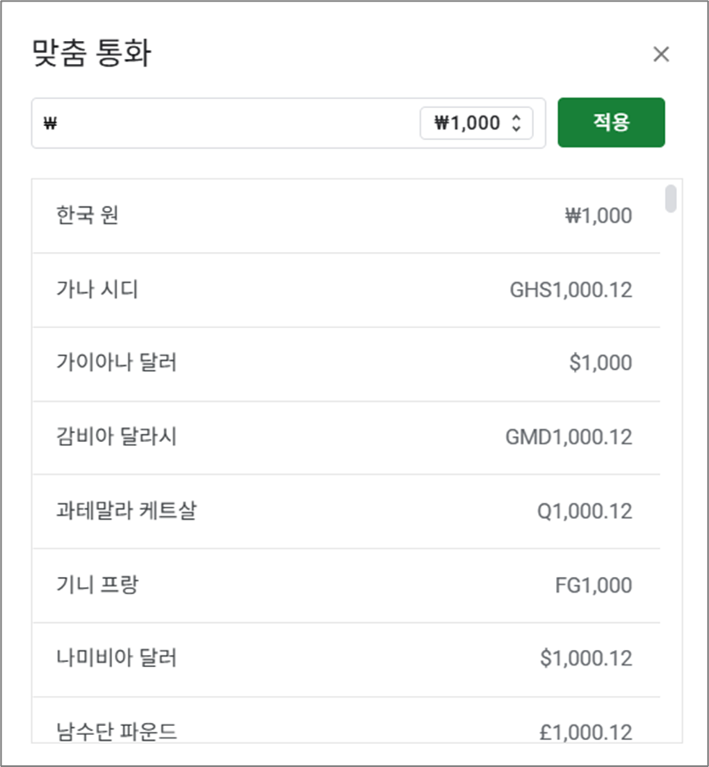
Task: Select 가나 시디 currency
Action: [346, 290]
